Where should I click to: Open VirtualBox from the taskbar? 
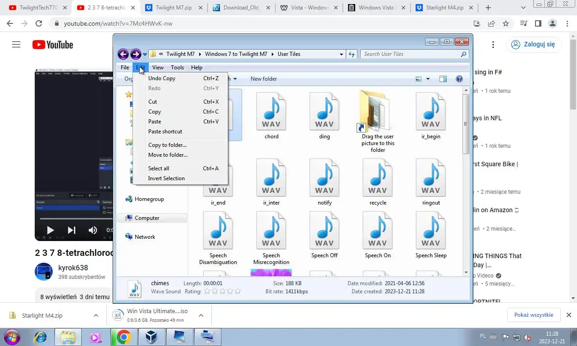(151, 337)
